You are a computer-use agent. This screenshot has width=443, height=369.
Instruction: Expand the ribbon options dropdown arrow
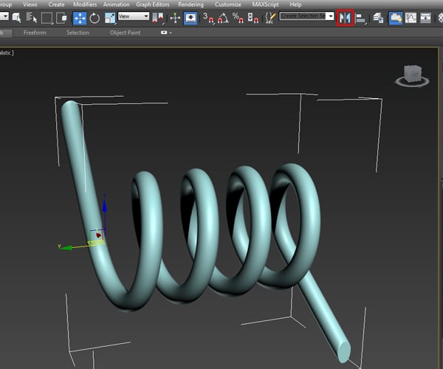(x=171, y=32)
